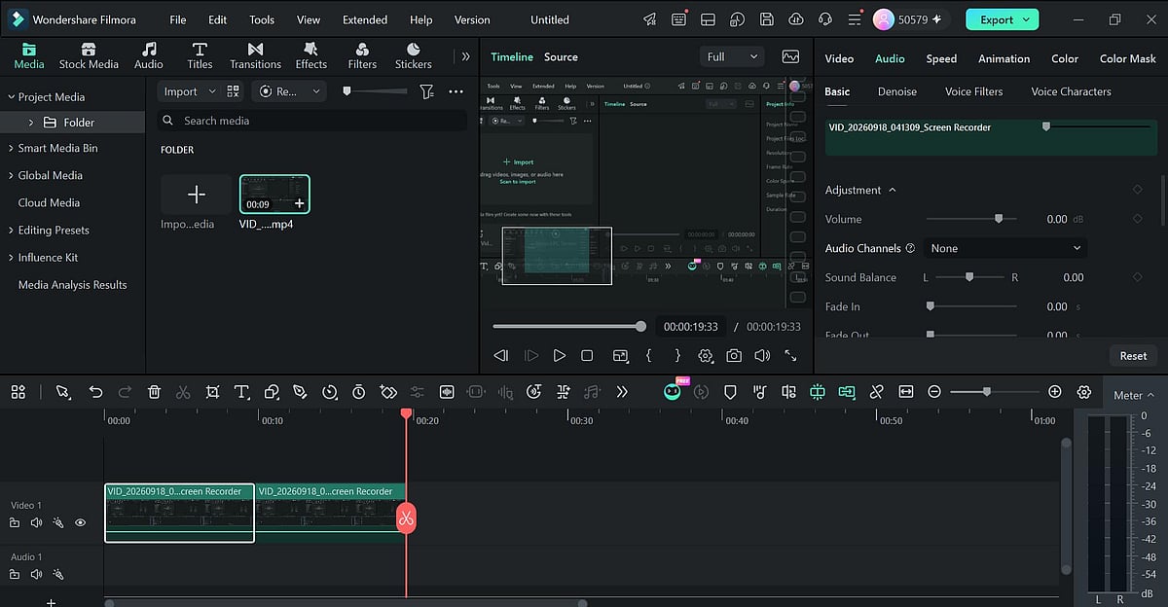Click the Volume slider handle
Image resolution: width=1168 pixels, height=607 pixels.
click(x=999, y=219)
